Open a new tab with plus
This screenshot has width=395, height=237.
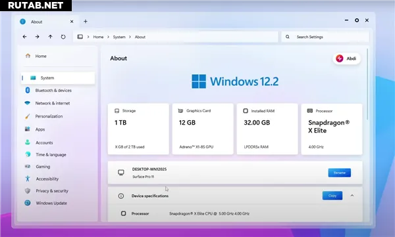pos(86,22)
